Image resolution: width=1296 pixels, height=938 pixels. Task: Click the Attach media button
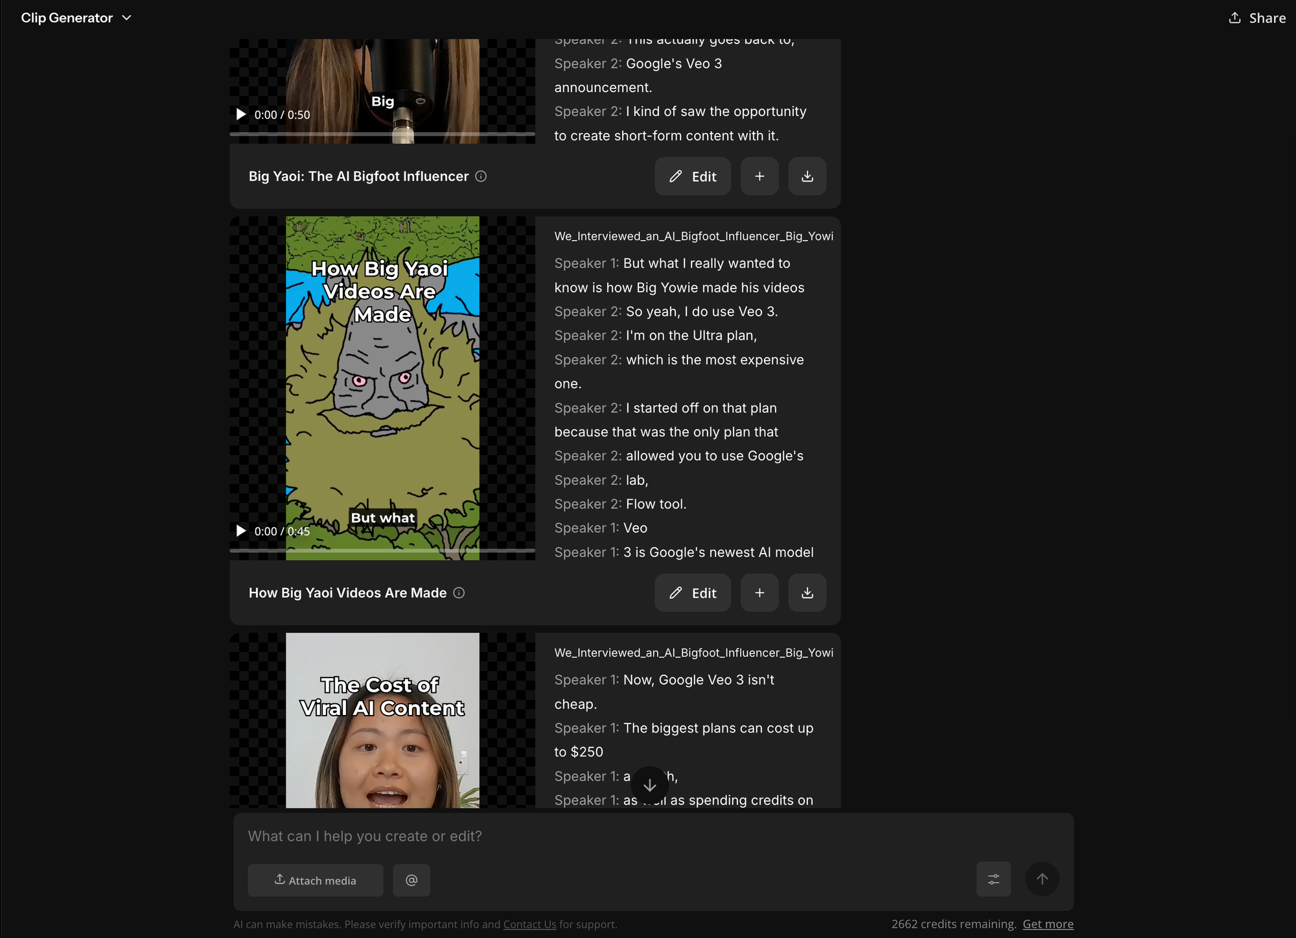(x=316, y=880)
